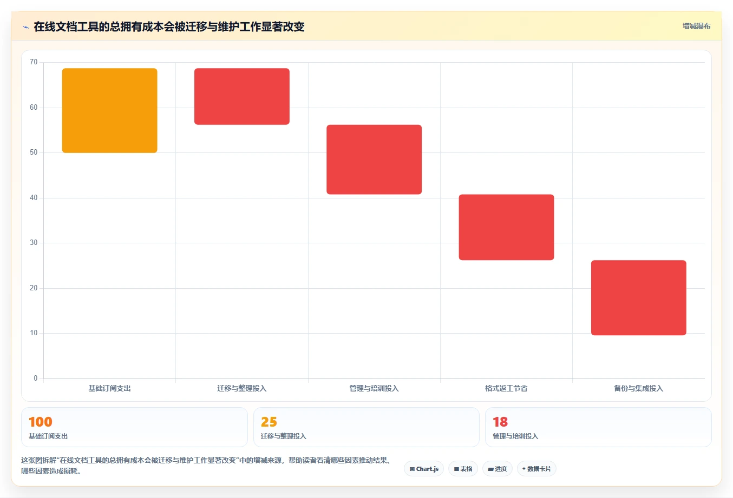Open the data card showing 100
This screenshot has height=498, width=733.
134,427
